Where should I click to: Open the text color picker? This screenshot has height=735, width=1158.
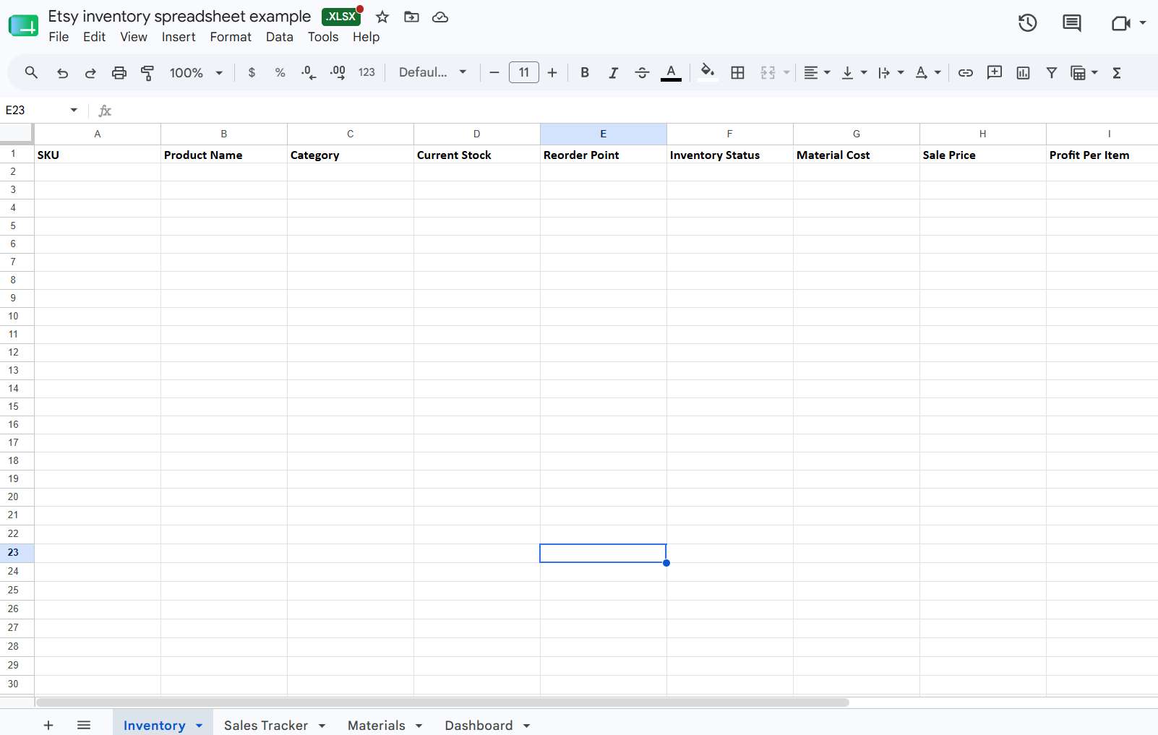(x=671, y=72)
